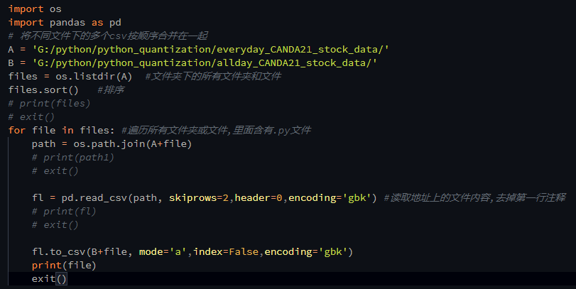
Task: Click the 'for' keyword of the loop
Action: pos(17,130)
